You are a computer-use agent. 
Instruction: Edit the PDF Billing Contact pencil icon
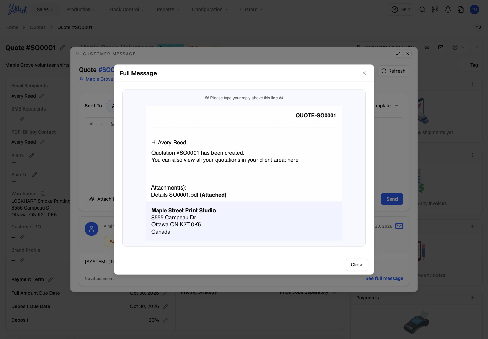pyautogui.click(x=43, y=142)
